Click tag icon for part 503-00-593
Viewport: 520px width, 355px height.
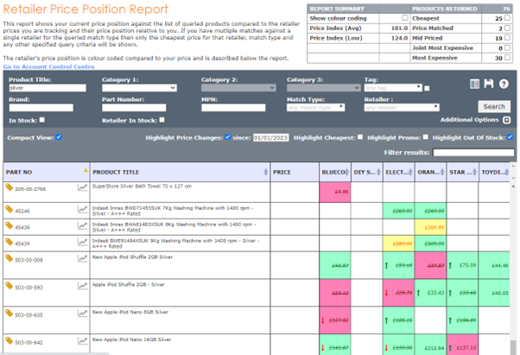(10, 286)
